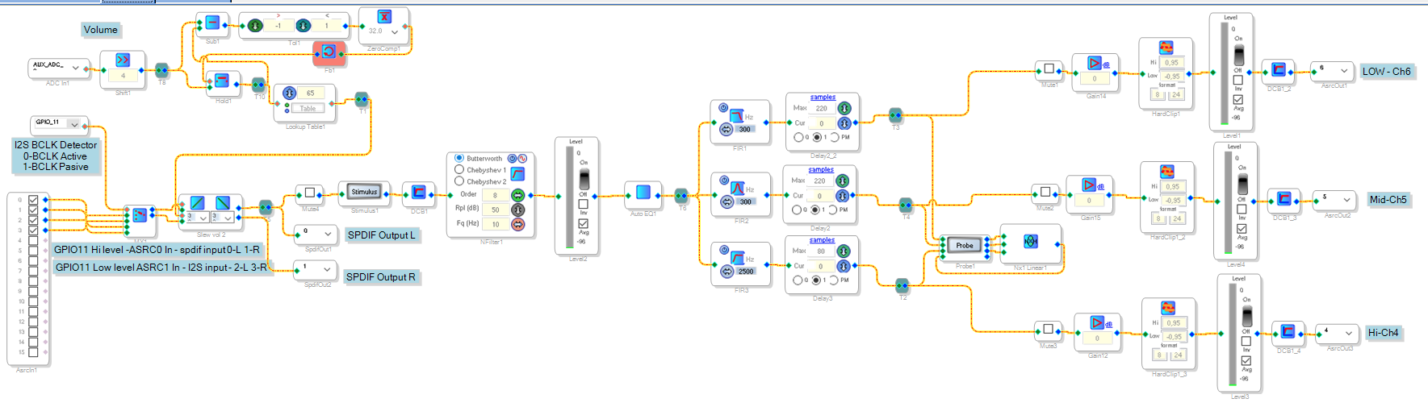
Task: Click the samples link on Delay3
Action: coord(822,240)
